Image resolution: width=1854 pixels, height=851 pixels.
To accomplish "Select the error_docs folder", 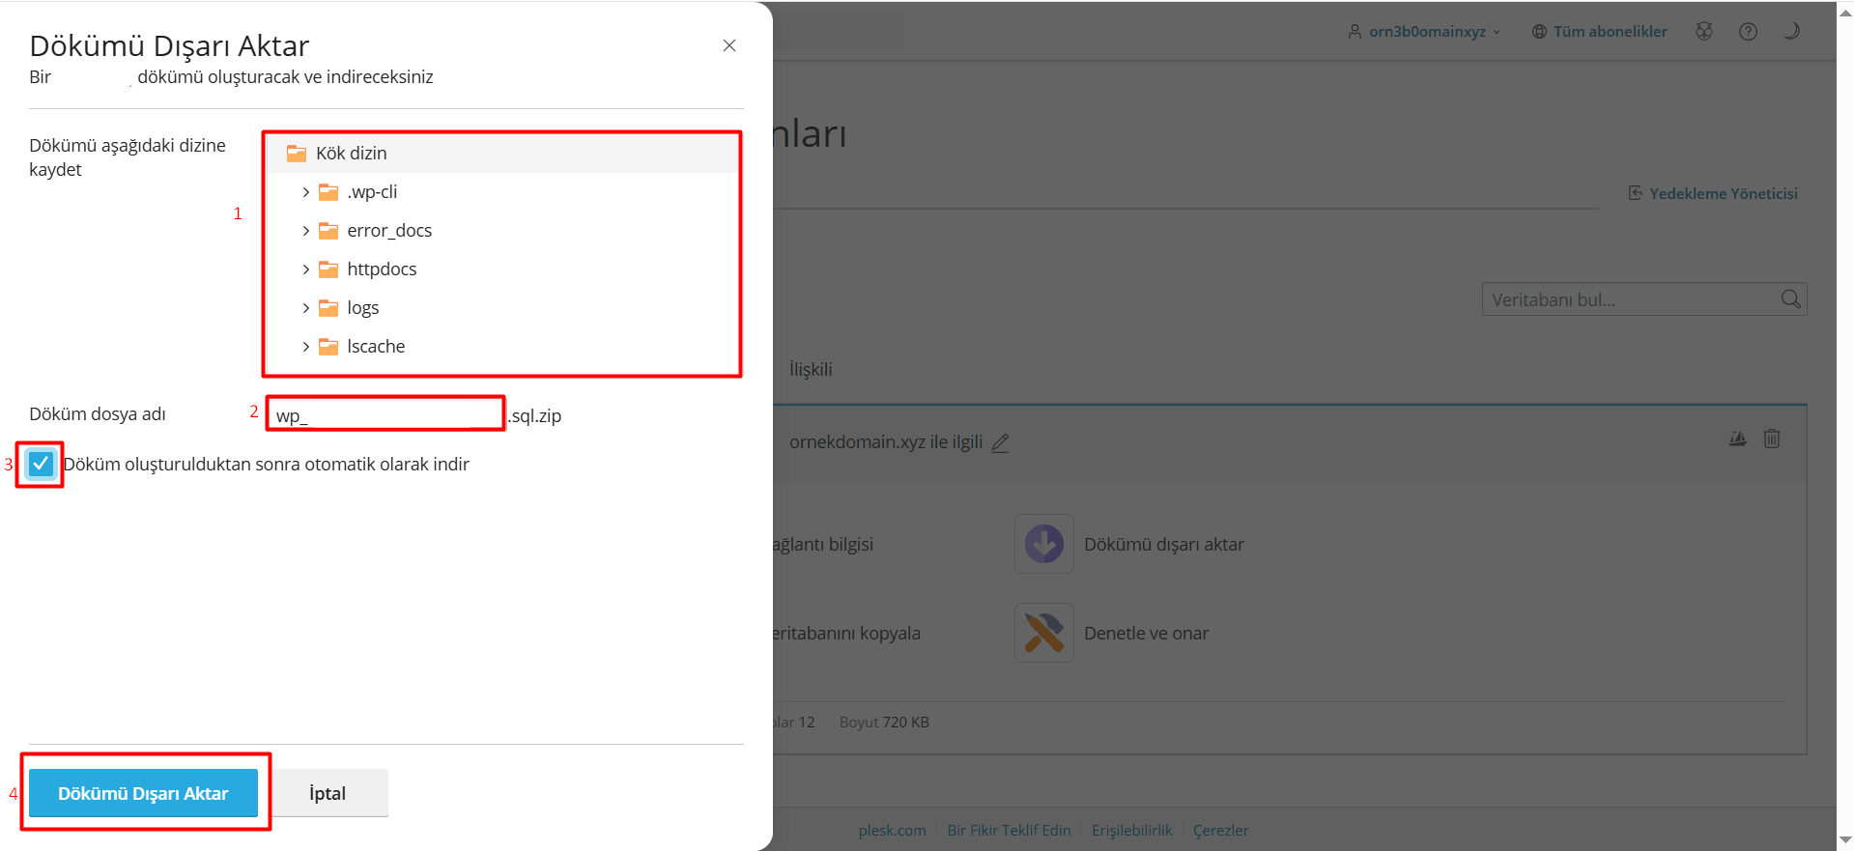I will coord(388,231).
